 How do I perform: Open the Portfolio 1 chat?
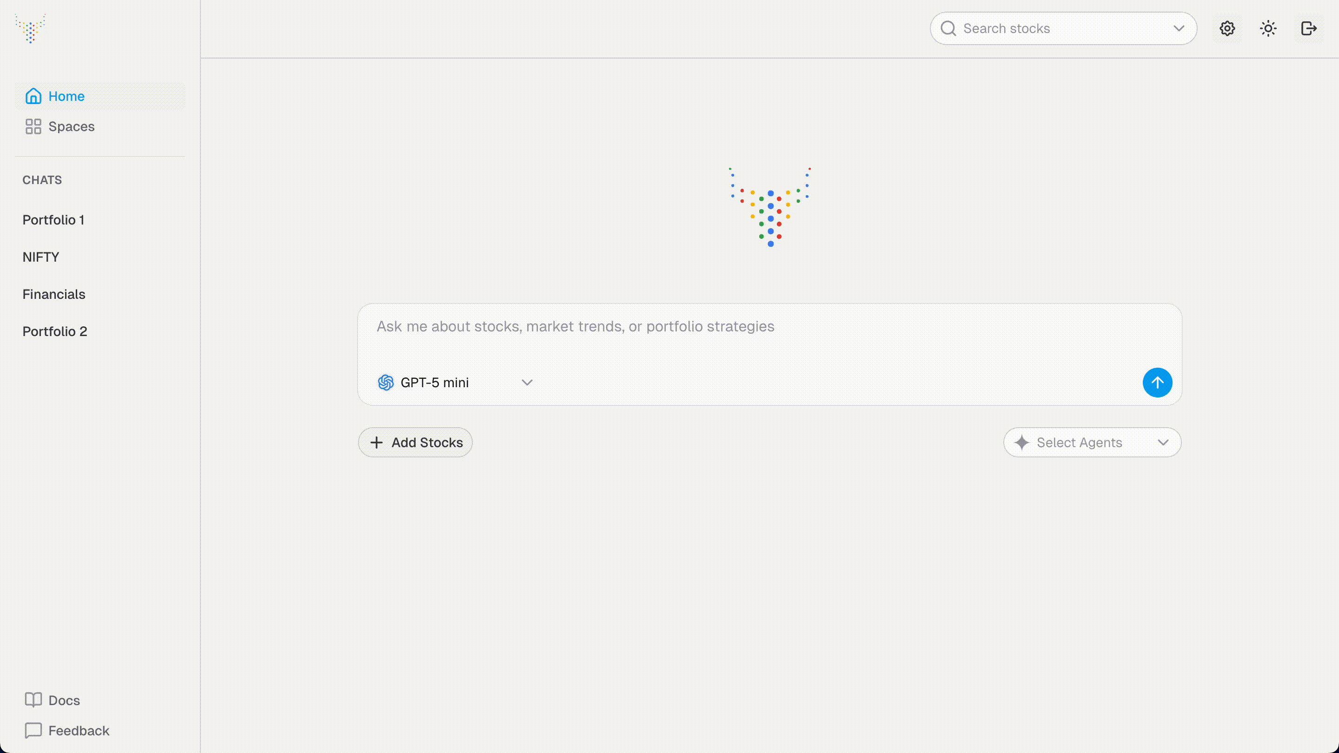tap(53, 219)
